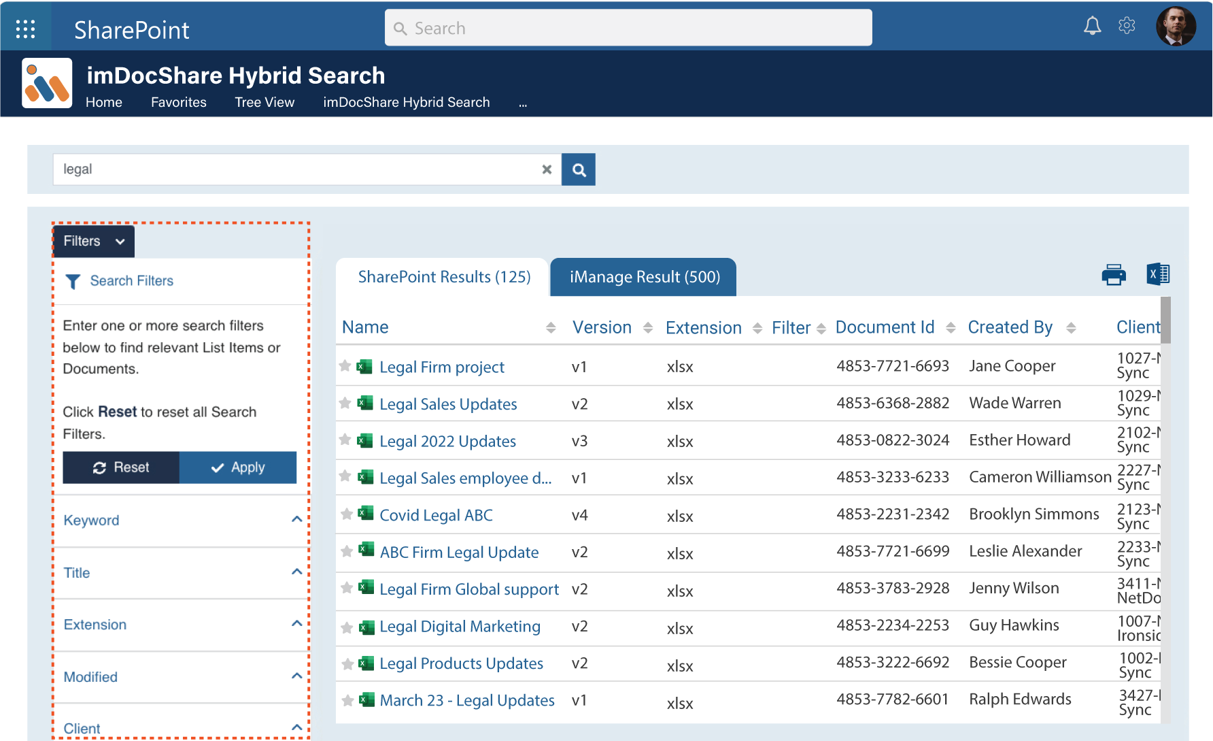The image size is (1213, 741).
Task: Reset all search filters
Action: [121, 467]
